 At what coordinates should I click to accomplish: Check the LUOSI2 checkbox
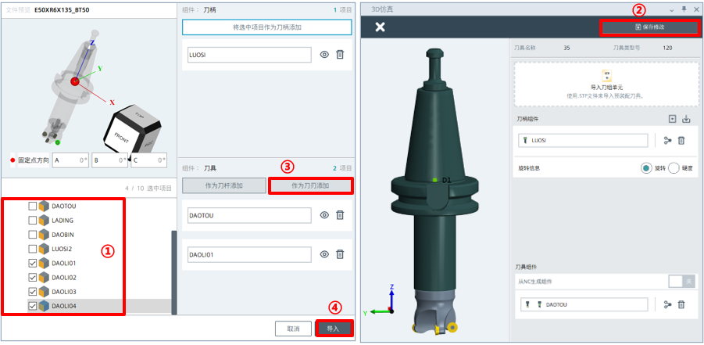32,249
